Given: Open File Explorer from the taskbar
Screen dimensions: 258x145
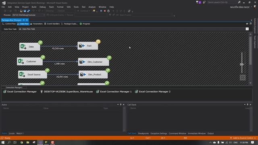Looking at the screenshot, I should [x=28, y=142].
